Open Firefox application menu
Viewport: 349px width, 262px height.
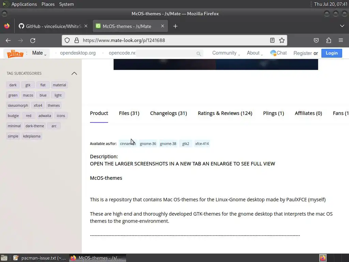[x=341, y=40]
